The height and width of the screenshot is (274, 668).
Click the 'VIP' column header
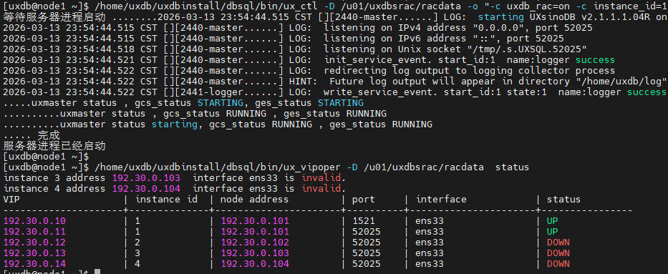pyautogui.click(x=11, y=199)
